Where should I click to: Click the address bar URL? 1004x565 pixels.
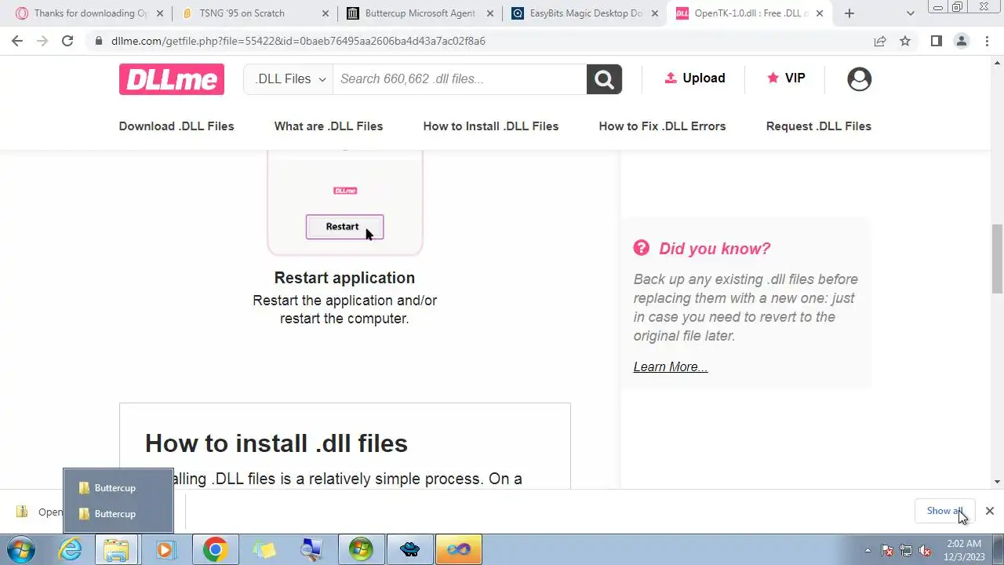298,41
